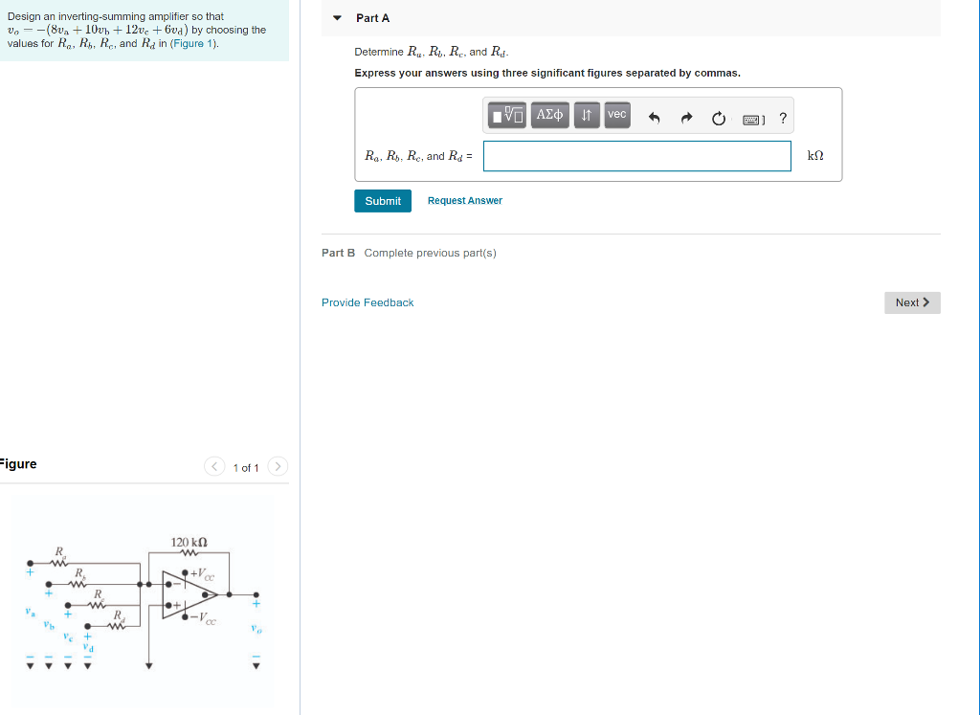Image resolution: width=980 pixels, height=715 pixels.
Task: Click the next figure chevron
Action: (x=277, y=466)
